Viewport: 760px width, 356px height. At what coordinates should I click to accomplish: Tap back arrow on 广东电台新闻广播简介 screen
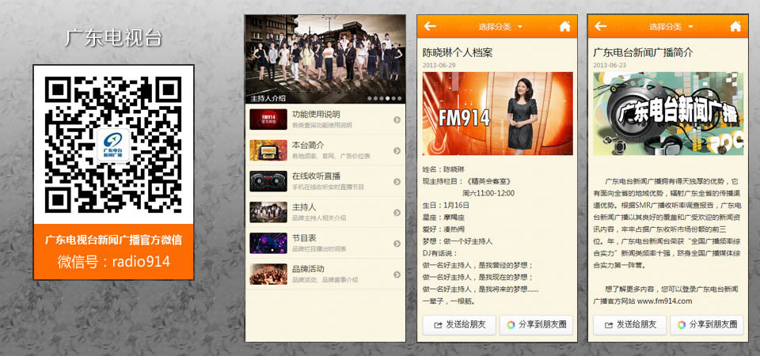click(601, 26)
